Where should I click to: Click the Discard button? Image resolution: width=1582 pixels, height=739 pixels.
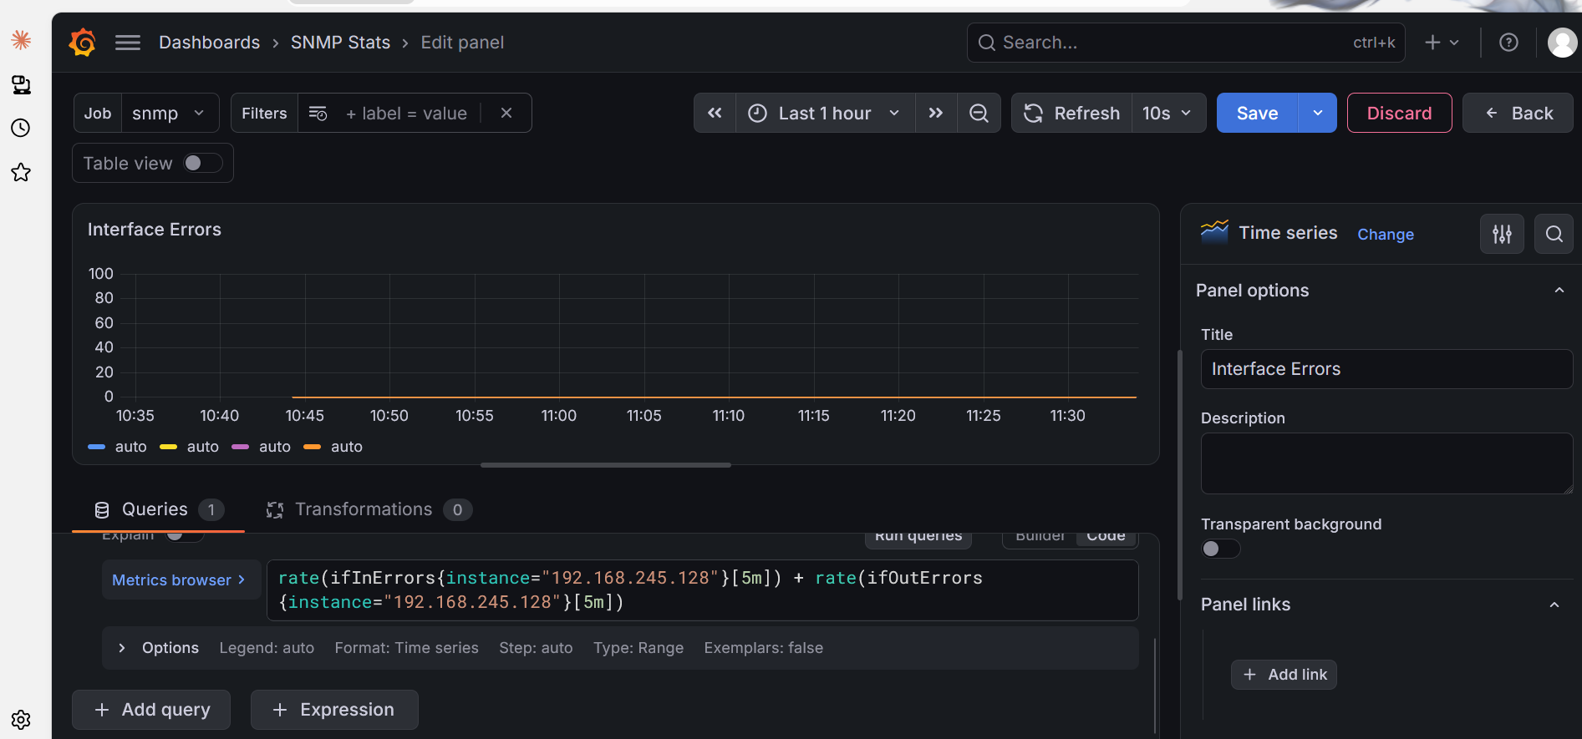pos(1399,113)
